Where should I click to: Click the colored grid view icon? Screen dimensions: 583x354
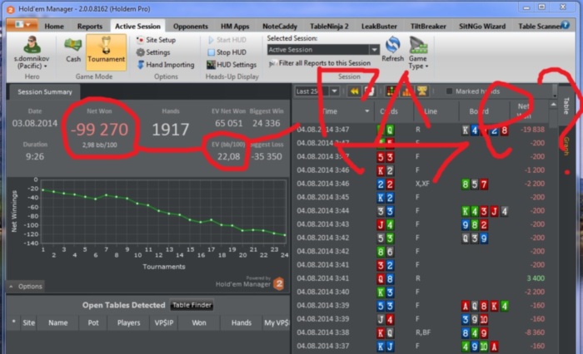tap(391, 91)
